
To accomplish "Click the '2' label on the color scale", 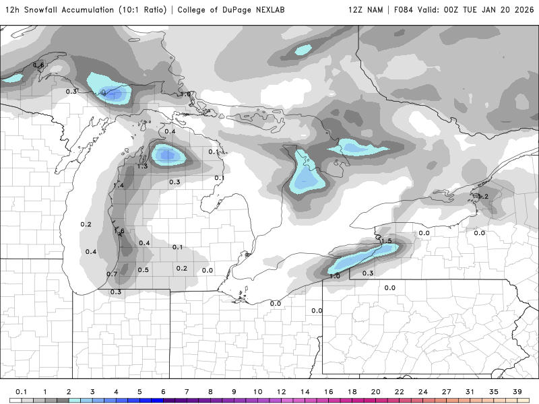I will (x=69, y=392).
